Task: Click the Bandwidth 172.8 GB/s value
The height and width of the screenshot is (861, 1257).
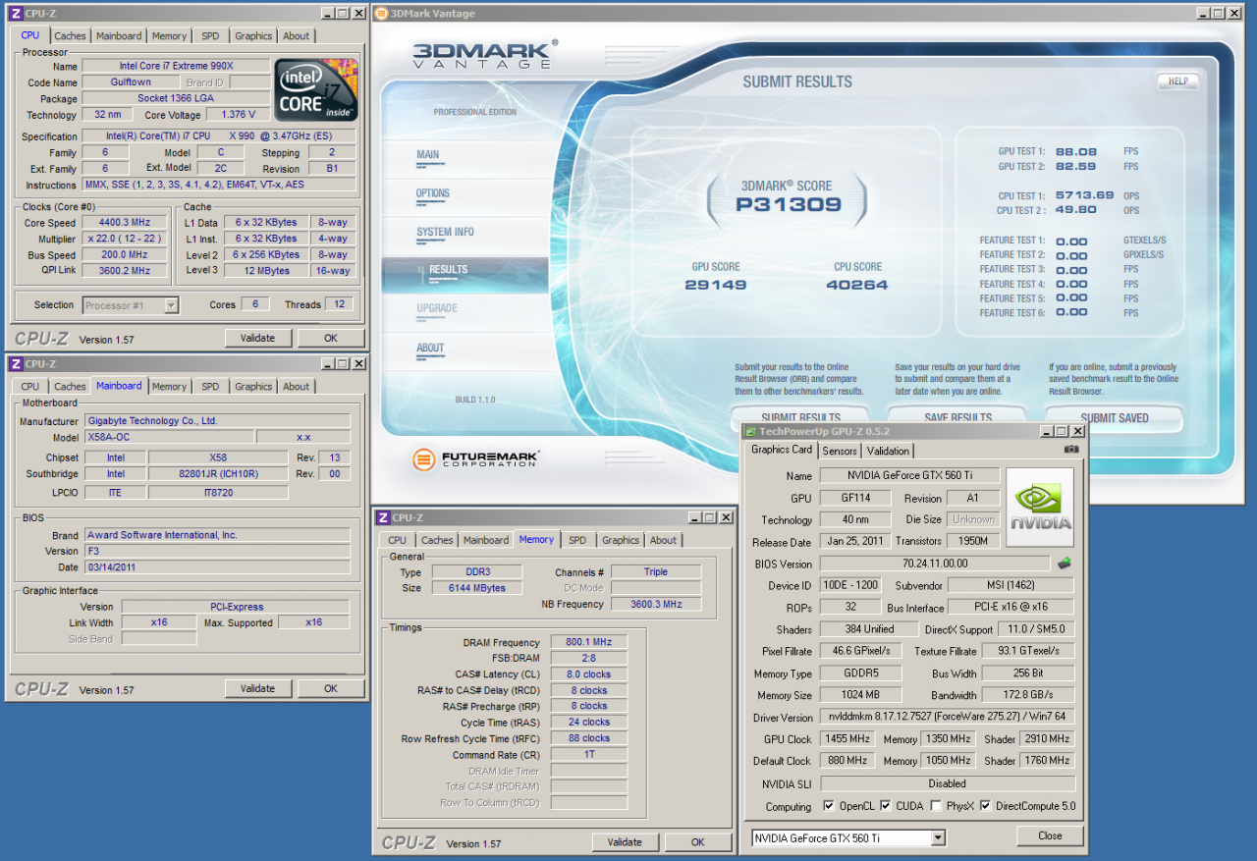Action: [x=1028, y=695]
